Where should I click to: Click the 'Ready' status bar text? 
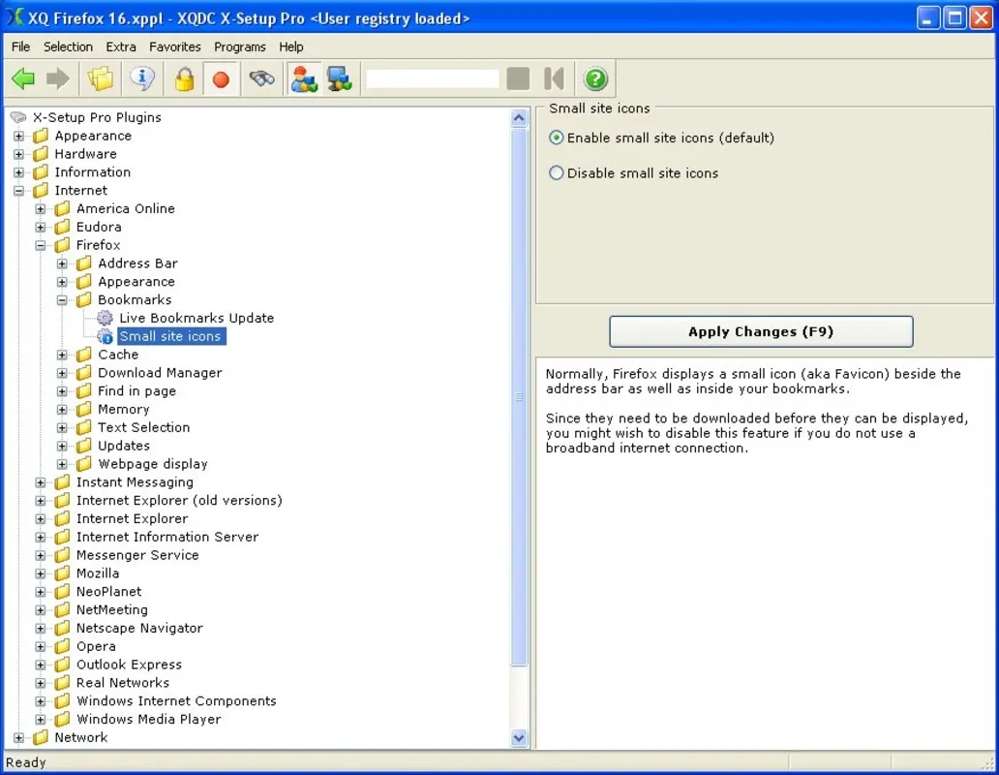[x=25, y=763]
